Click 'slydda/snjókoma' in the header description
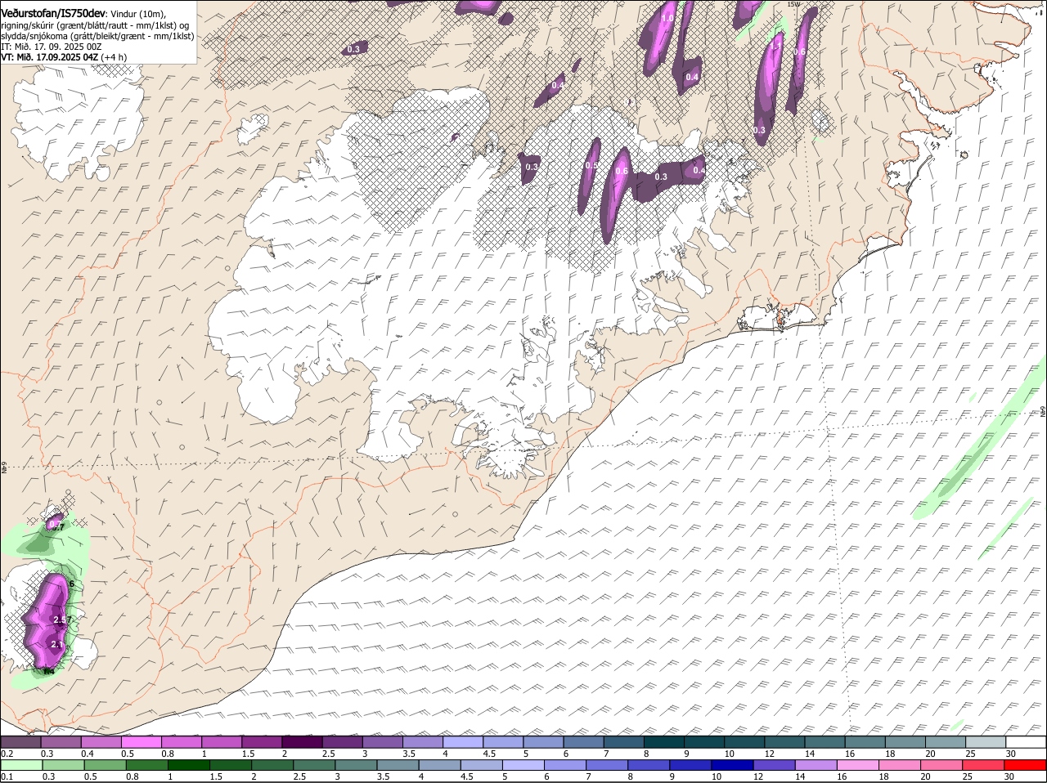 [33, 36]
